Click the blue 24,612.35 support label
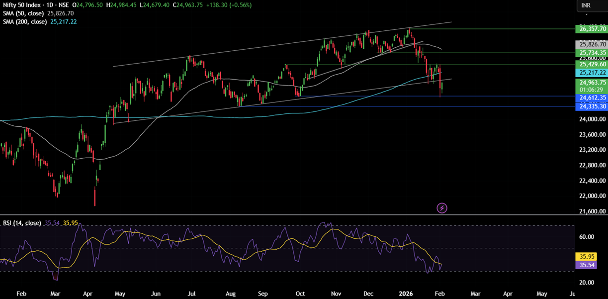Image resolution: width=608 pixels, height=299 pixels. [x=591, y=98]
